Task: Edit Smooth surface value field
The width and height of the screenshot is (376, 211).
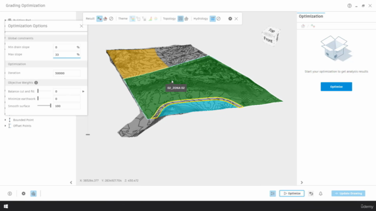Action: [66, 106]
